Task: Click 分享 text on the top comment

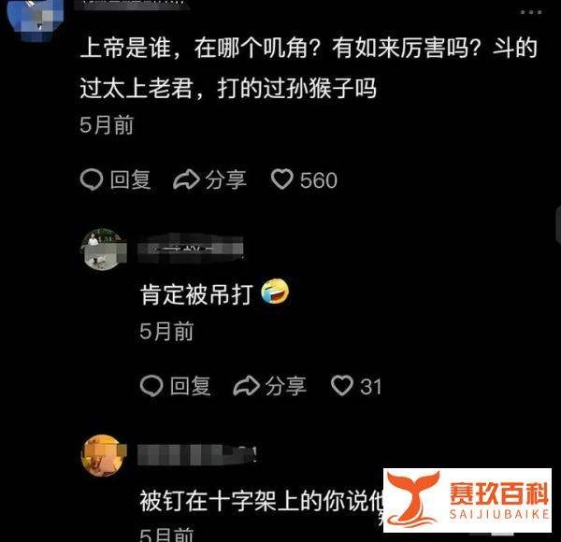Action: tap(225, 179)
